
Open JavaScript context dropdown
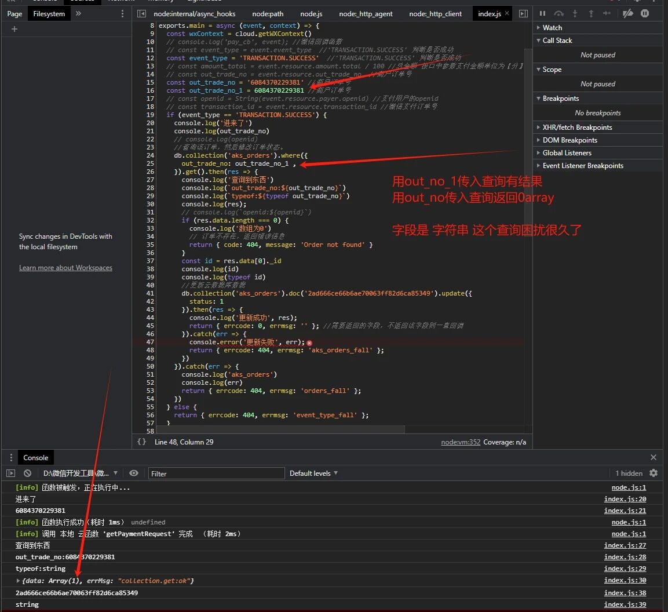(x=81, y=473)
